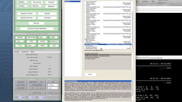This screenshot has height=102, width=182.
Task: Open the Results button
Action: click(x=36, y=23)
